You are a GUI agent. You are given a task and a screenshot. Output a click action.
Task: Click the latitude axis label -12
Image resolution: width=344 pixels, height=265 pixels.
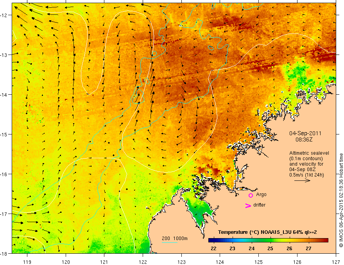click(x=4, y=15)
